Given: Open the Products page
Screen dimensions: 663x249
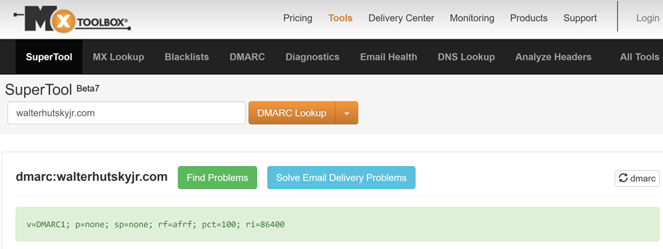Looking at the screenshot, I should click(528, 18).
